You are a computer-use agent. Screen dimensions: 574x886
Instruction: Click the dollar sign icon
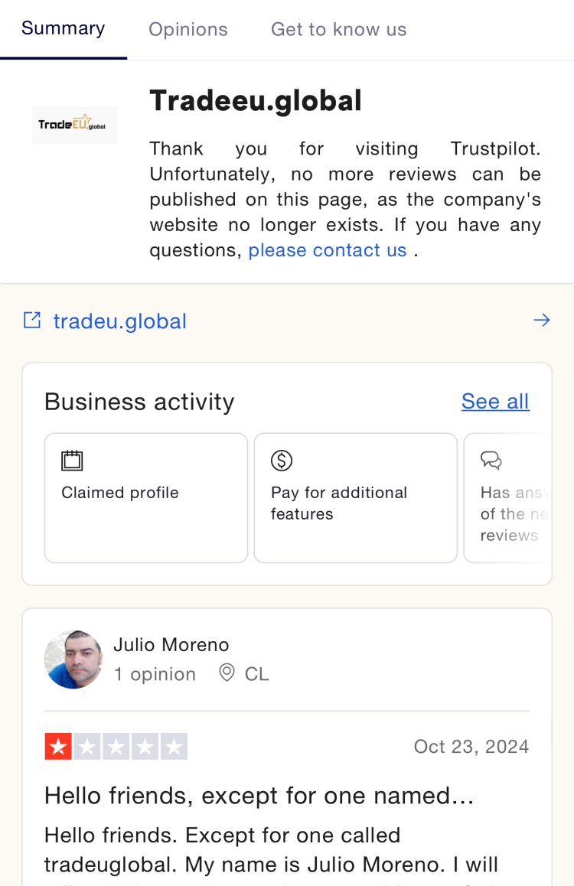(282, 461)
